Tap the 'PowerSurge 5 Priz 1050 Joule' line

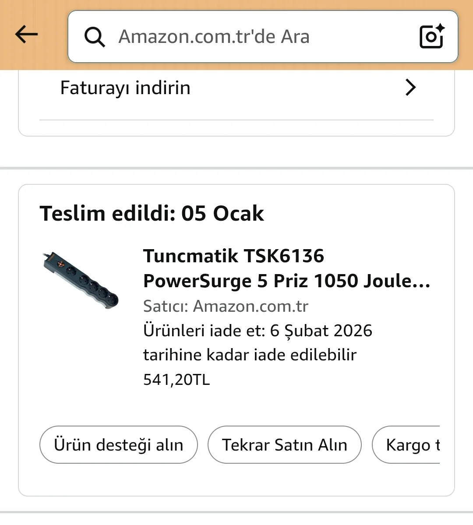click(286, 281)
